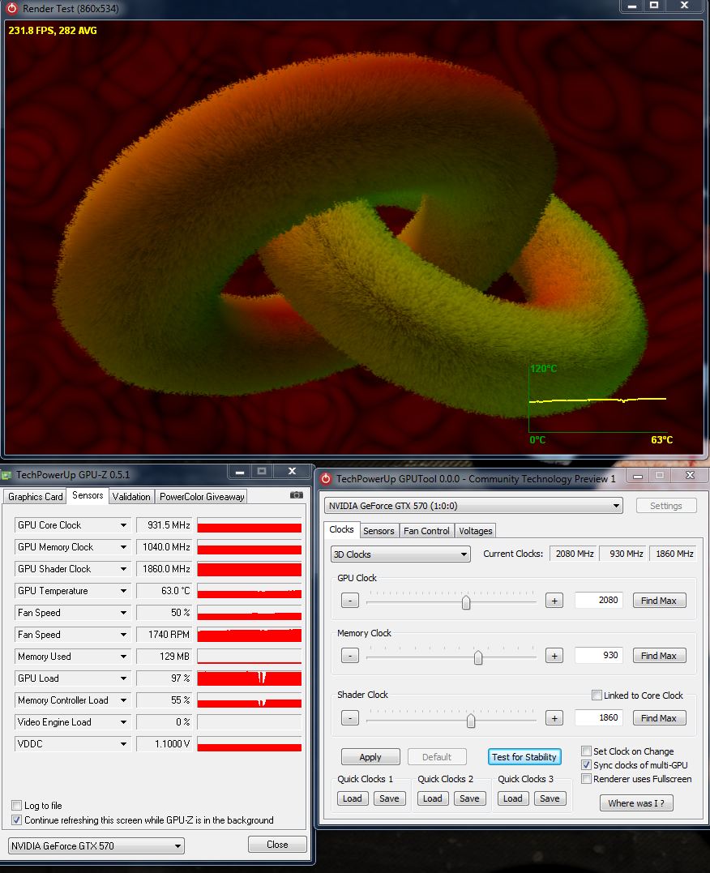Screen dimensions: 710x873
Task: Open Fan Speed percent sensor dropdown
Action: tap(124, 613)
